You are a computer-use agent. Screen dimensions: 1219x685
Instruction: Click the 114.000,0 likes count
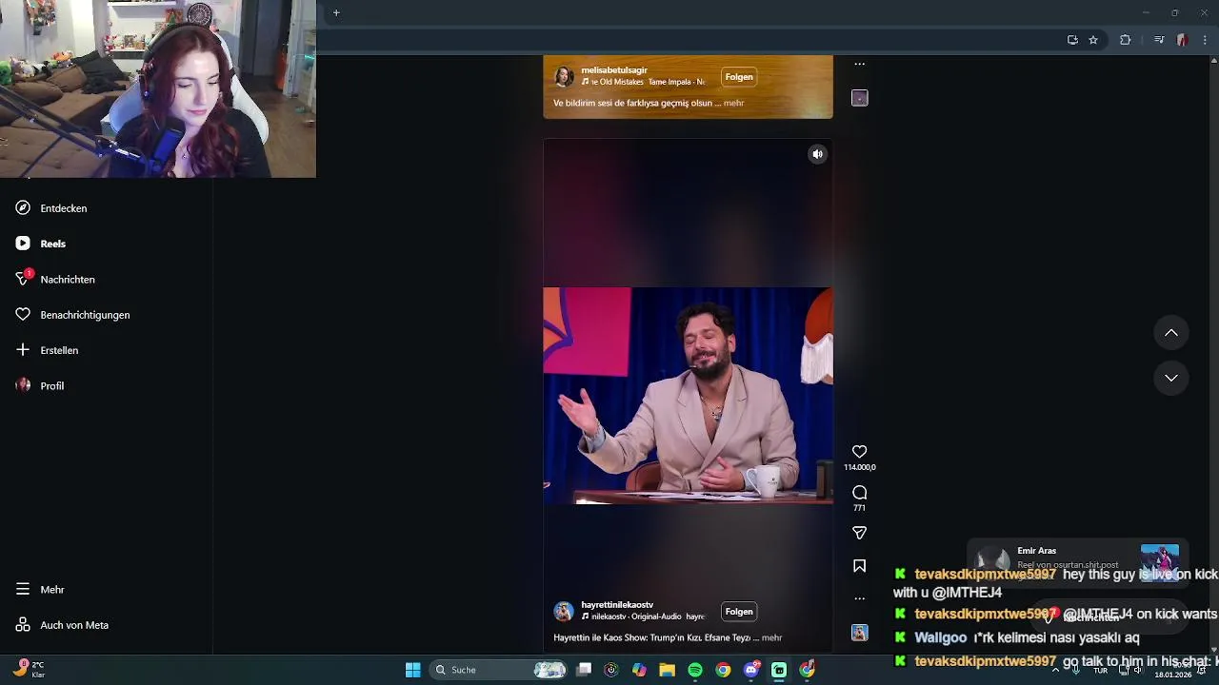coord(859,467)
